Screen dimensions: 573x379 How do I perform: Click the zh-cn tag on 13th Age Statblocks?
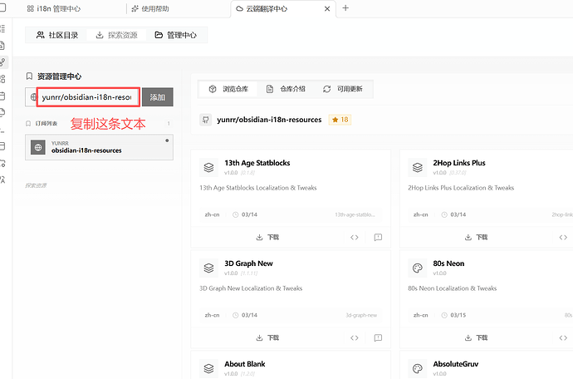pyautogui.click(x=212, y=214)
